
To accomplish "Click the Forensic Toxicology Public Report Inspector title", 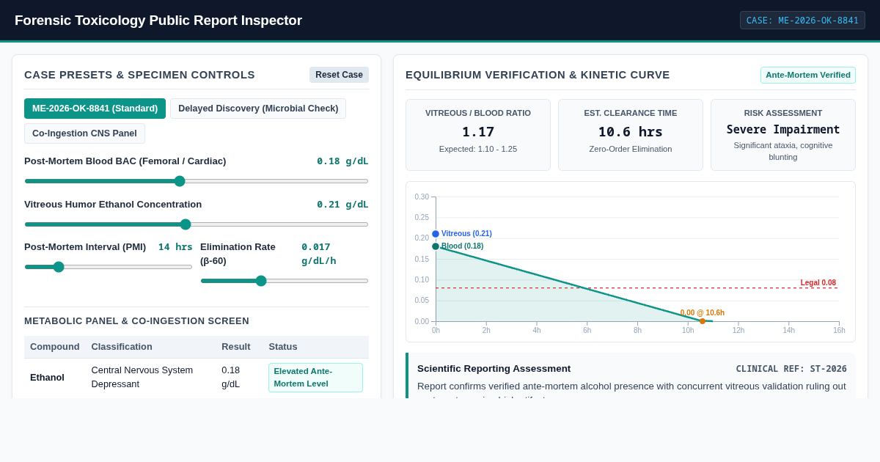I will 158,21.
